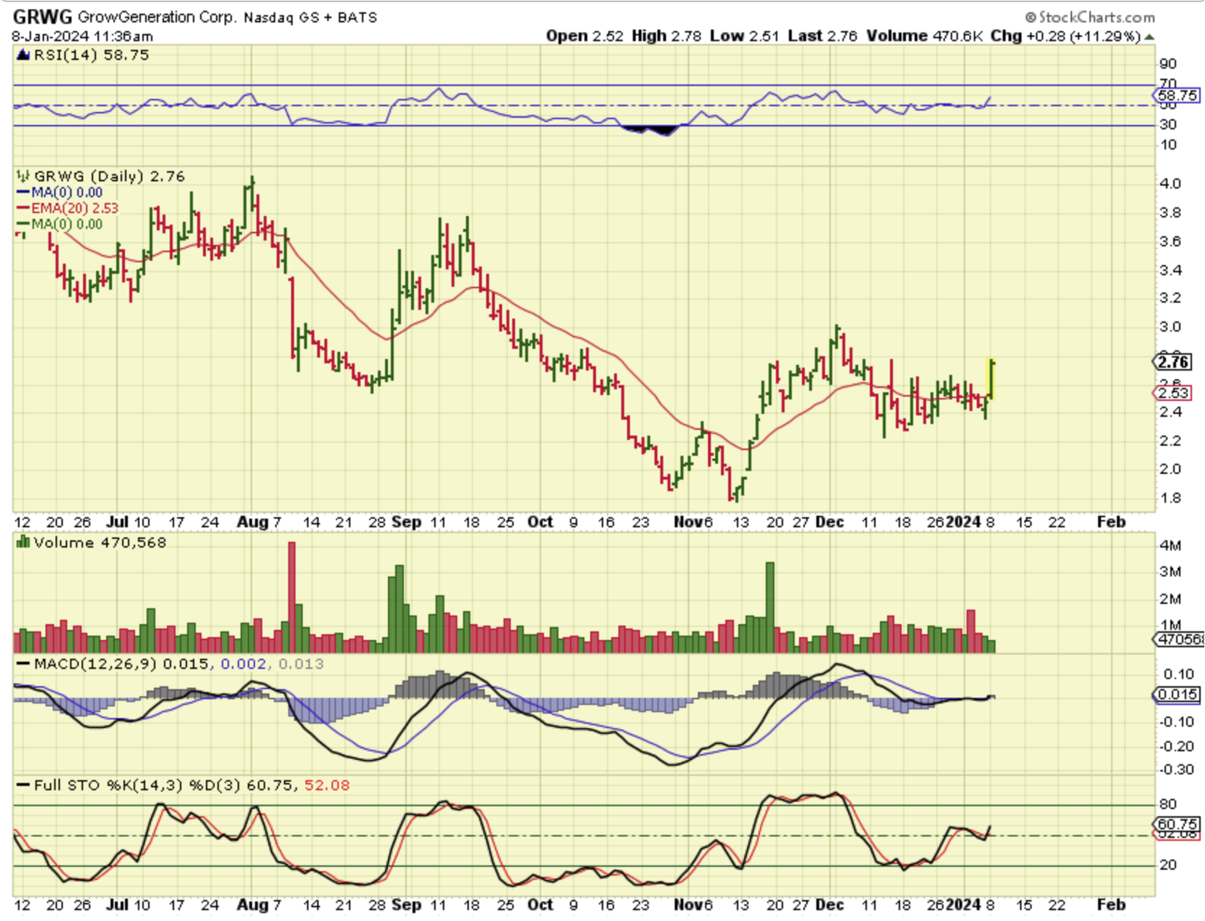Click the red 52.08 stochastic %D value
The image size is (1205, 921).
(x=327, y=785)
